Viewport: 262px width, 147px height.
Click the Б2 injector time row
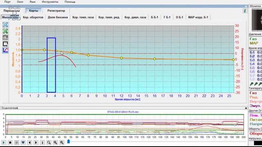pos(255,56)
